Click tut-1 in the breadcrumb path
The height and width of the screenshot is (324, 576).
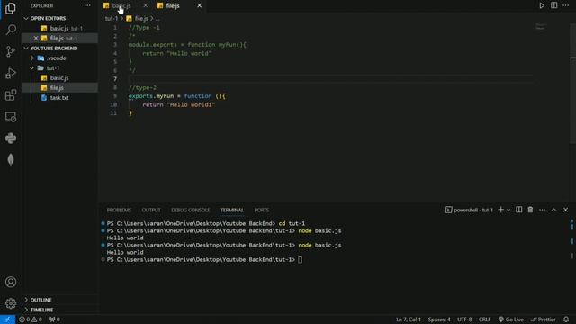pos(112,18)
